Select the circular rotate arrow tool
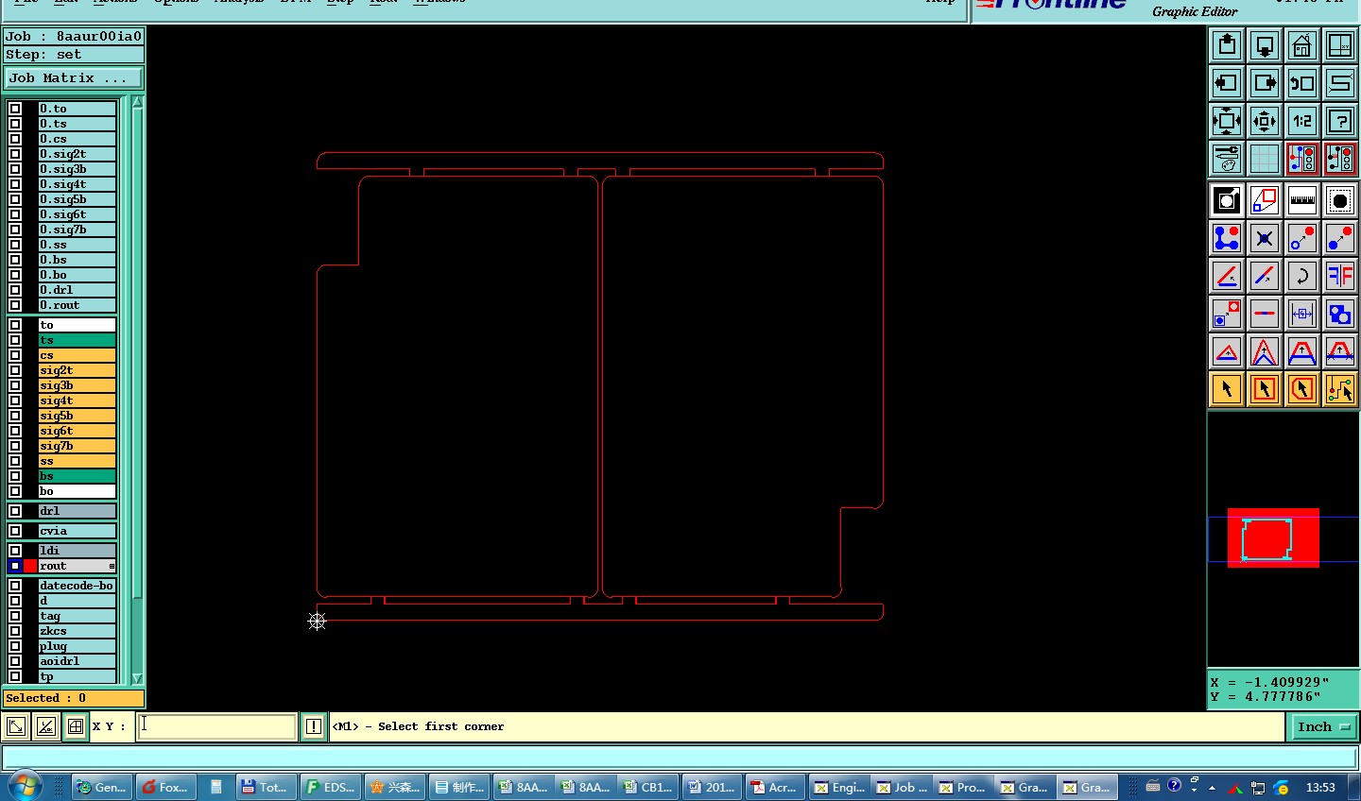Viewport: 1361px width, 801px height. coord(1302,276)
